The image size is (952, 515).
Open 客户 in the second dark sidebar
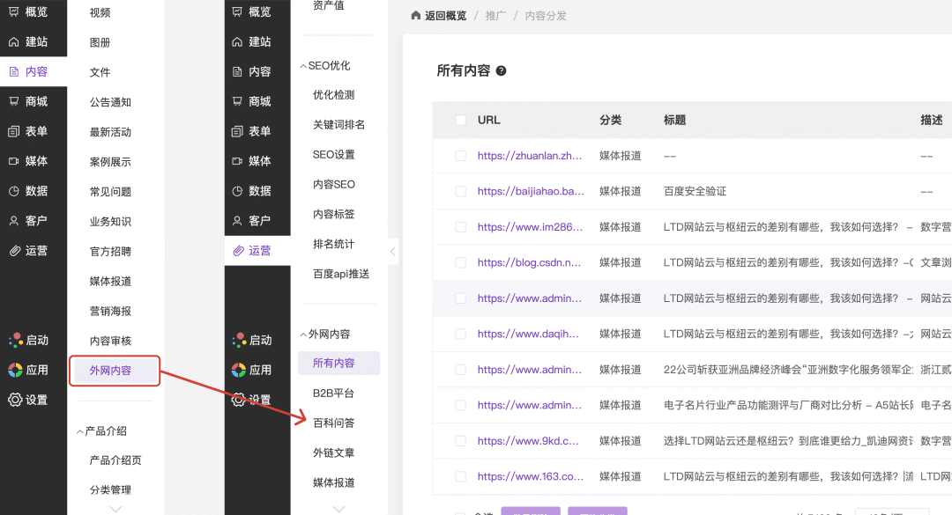click(x=252, y=220)
